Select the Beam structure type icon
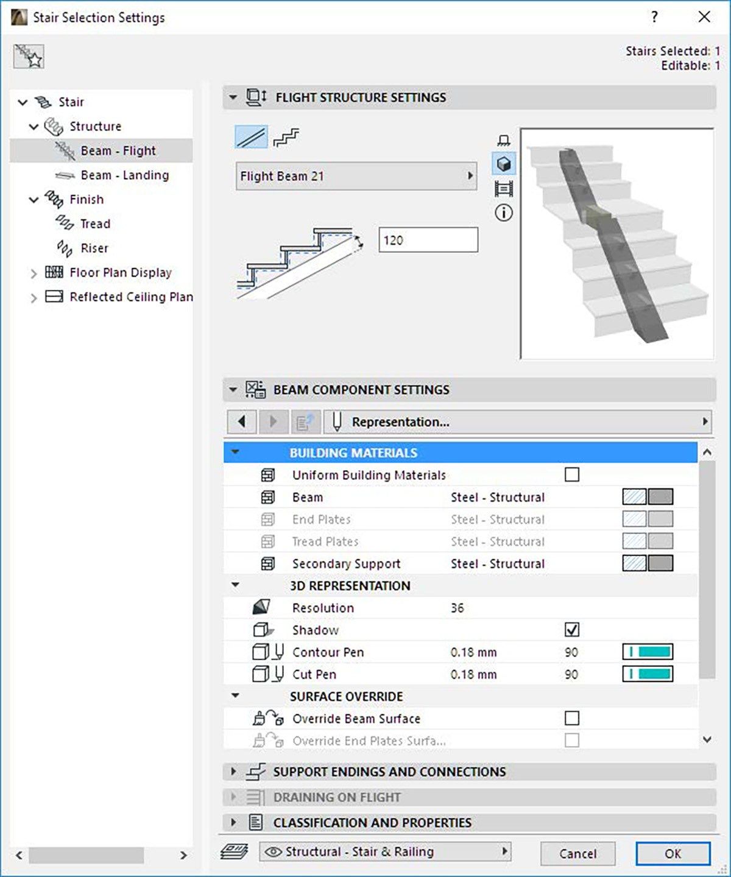Screen dimensions: 731x877 (251, 138)
